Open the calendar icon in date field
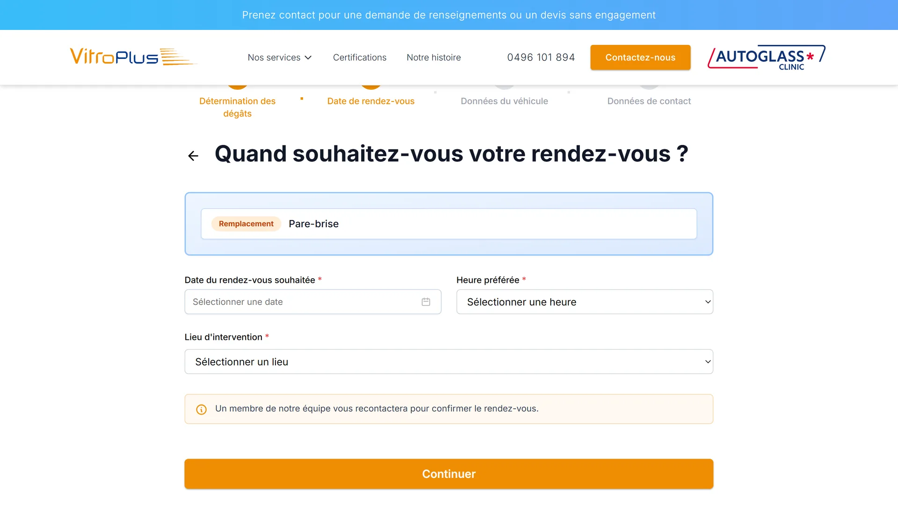The width and height of the screenshot is (898, 505). tap(426, 302)
